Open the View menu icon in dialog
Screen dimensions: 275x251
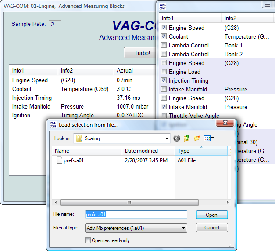tap(209, 138)
